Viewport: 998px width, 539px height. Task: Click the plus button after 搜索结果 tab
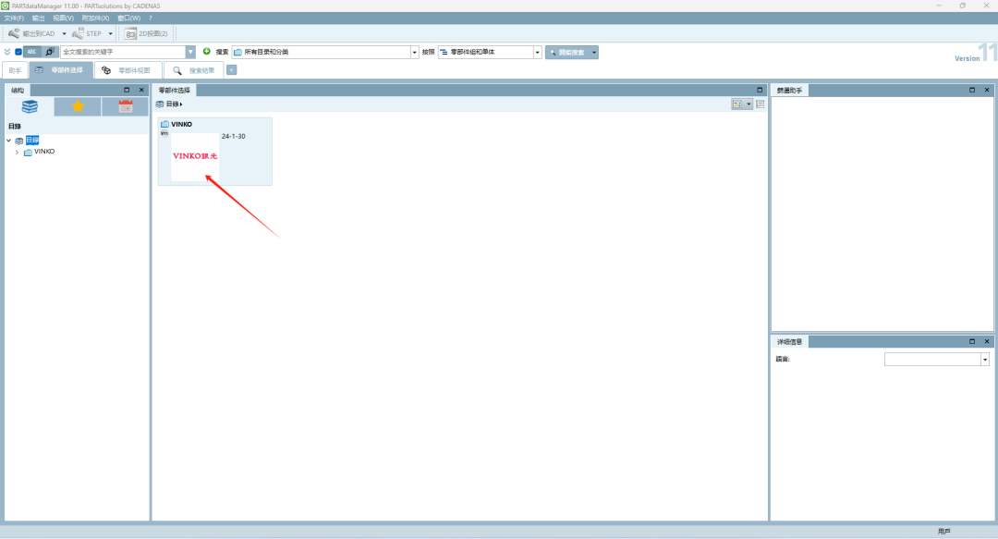(x=232, y=70)
